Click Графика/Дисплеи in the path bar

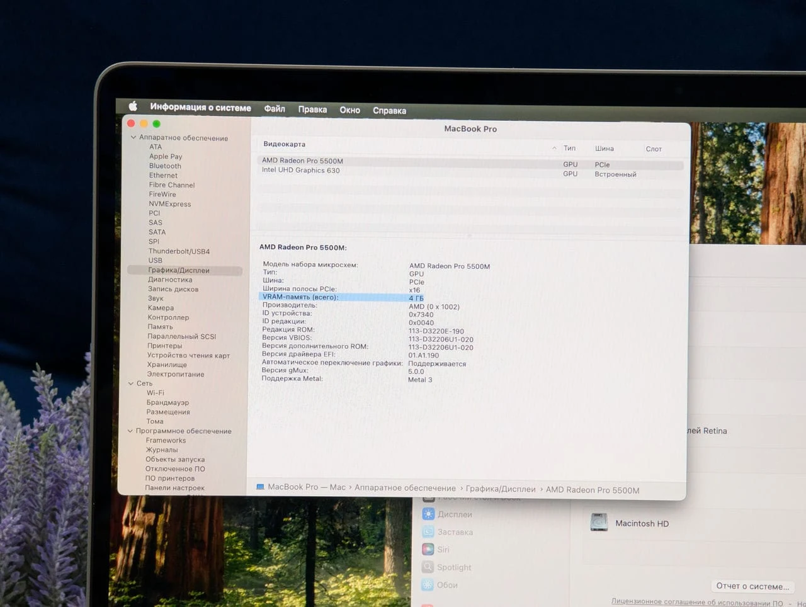click(501, 489)
